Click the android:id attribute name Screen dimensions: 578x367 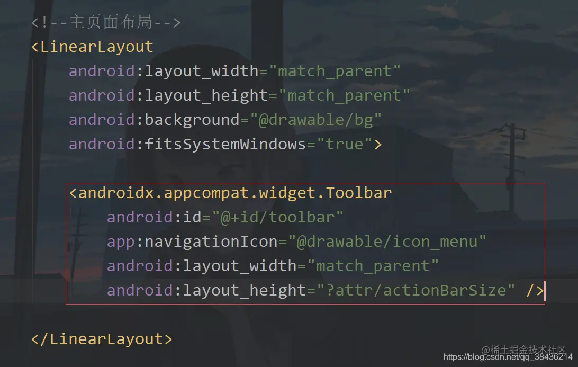(x=154, y=217)
